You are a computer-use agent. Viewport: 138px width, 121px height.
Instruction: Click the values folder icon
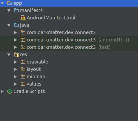pos(23,84)
